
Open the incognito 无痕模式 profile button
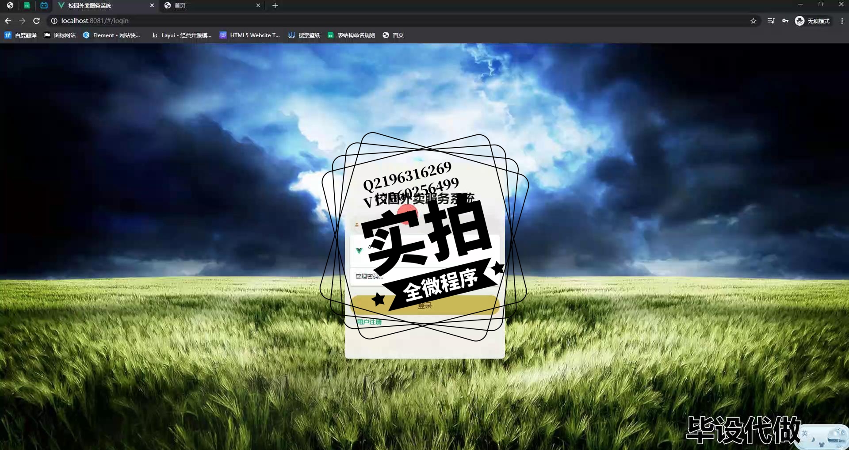pos(812,21)
